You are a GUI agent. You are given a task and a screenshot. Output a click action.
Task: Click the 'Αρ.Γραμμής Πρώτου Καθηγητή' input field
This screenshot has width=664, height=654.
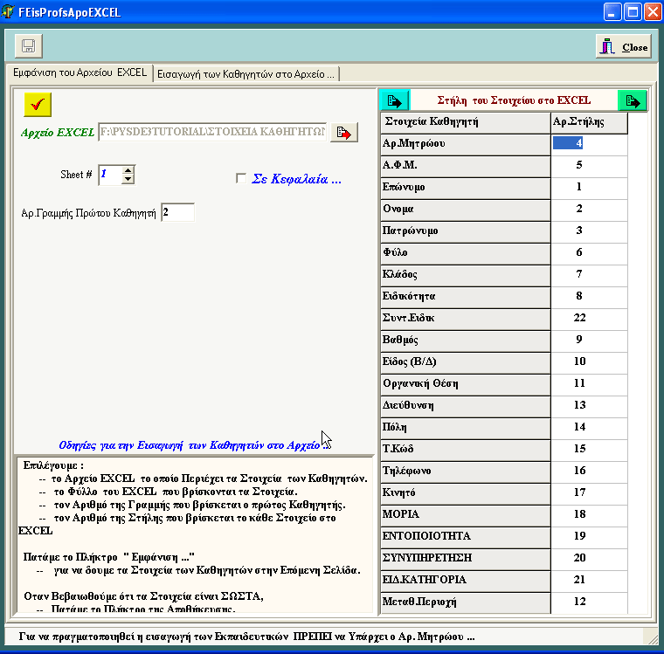(x=177, y=212)
